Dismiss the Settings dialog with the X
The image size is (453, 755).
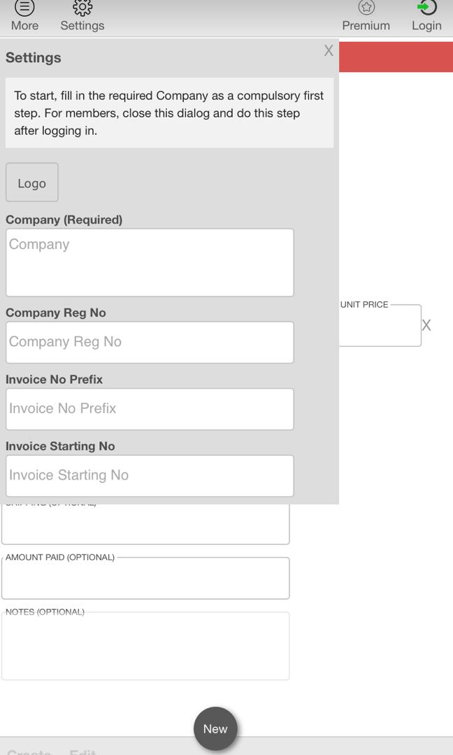(x=329, y=50)
